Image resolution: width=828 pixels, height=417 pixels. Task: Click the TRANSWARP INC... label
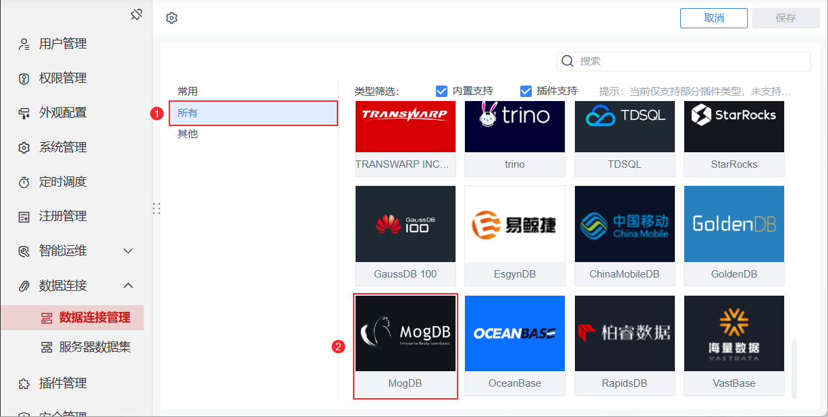coord(402,164)
